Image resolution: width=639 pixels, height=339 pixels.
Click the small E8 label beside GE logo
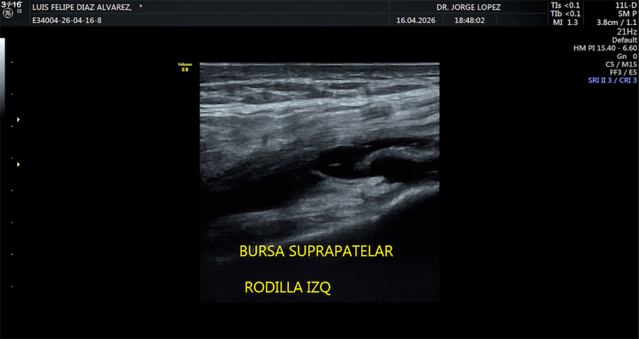coord(20,11)
